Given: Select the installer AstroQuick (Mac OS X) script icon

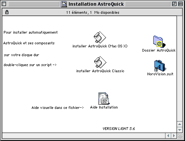Looking at the screenshot, I should click(100, 37).
